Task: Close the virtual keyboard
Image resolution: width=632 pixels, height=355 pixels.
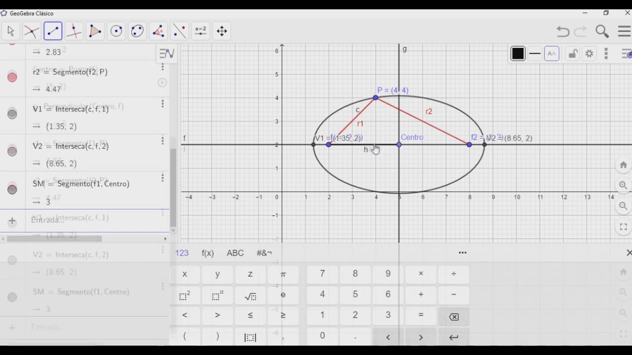Action: click(x=629, y=252)
